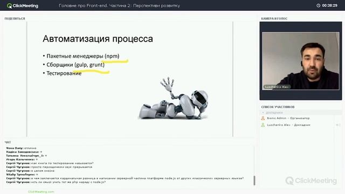Open the ClickMeeting.com link at bottom
Viewport: 345px width, 194px height.
click(x=41, y=192)
